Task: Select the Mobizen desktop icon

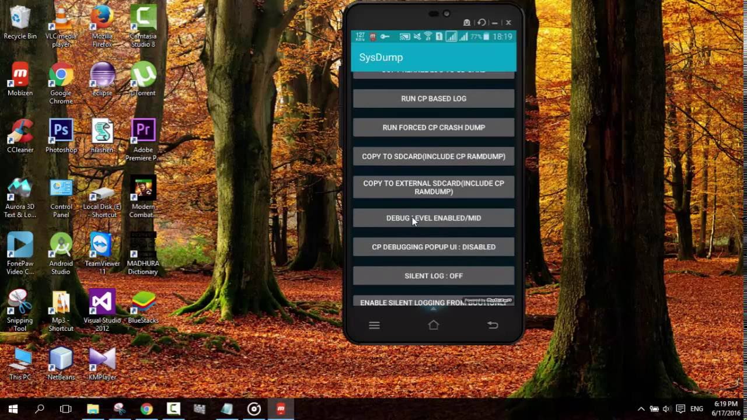Action: pyautogui.click(x=20, y=79)
